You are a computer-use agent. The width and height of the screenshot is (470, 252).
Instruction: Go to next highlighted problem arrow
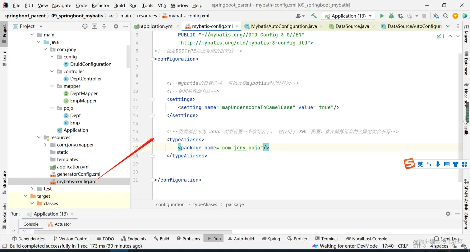click(458, 36)
